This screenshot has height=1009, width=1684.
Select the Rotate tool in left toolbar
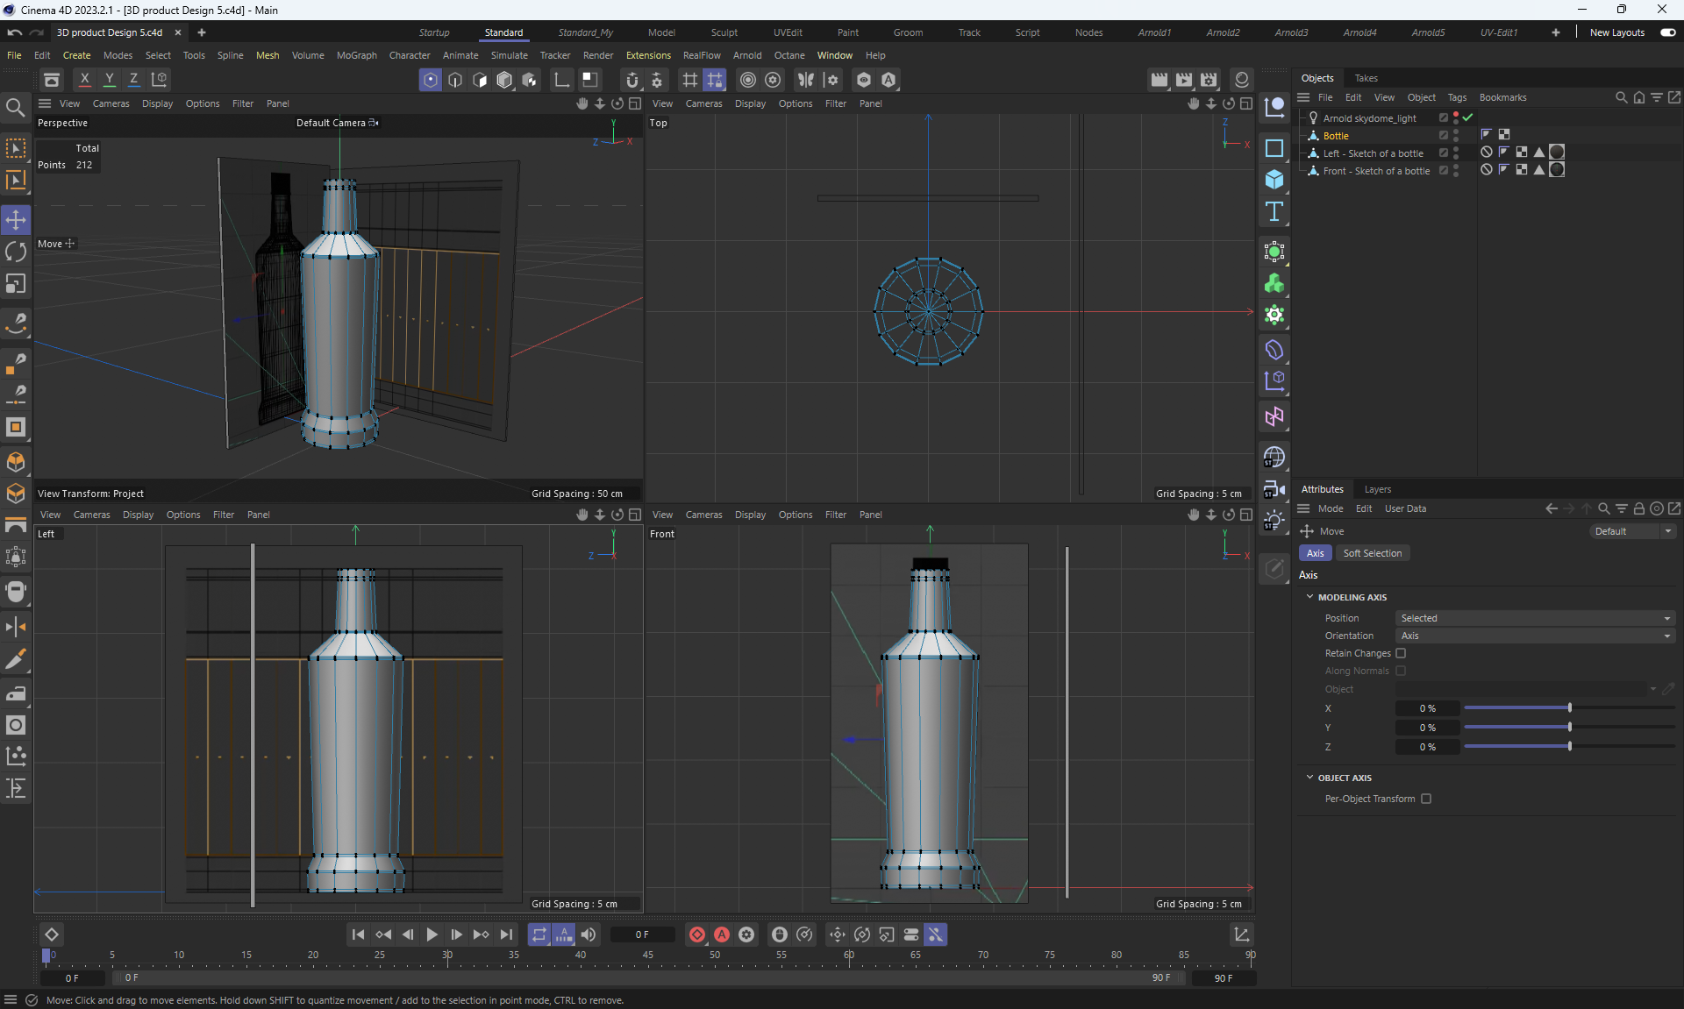click(16, 252)
